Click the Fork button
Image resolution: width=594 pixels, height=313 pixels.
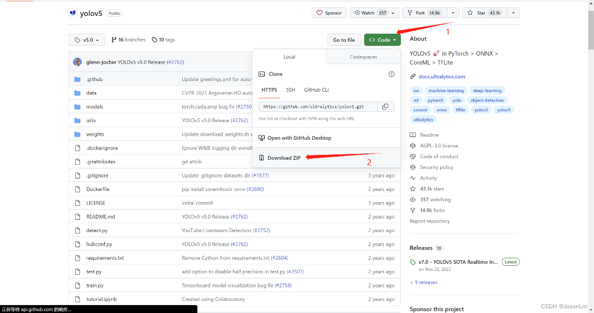(424, 13)
